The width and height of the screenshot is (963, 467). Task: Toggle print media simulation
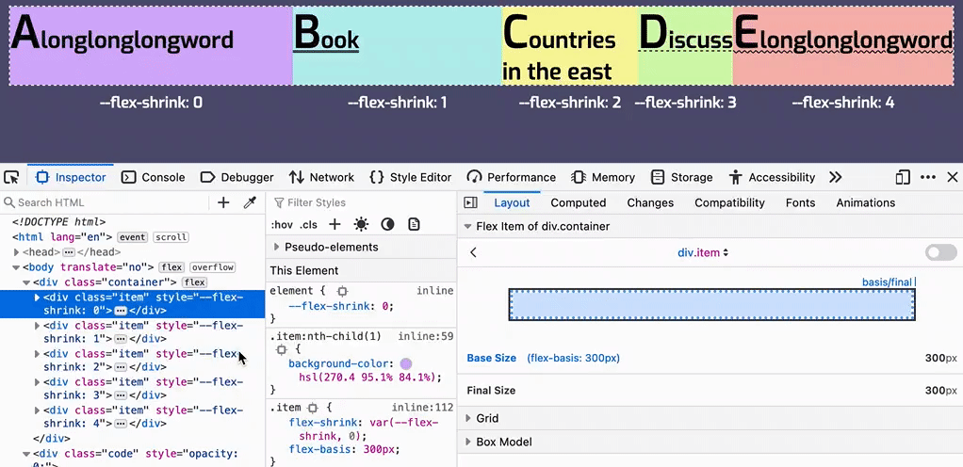pyautogui.click(x=414, y=224)
